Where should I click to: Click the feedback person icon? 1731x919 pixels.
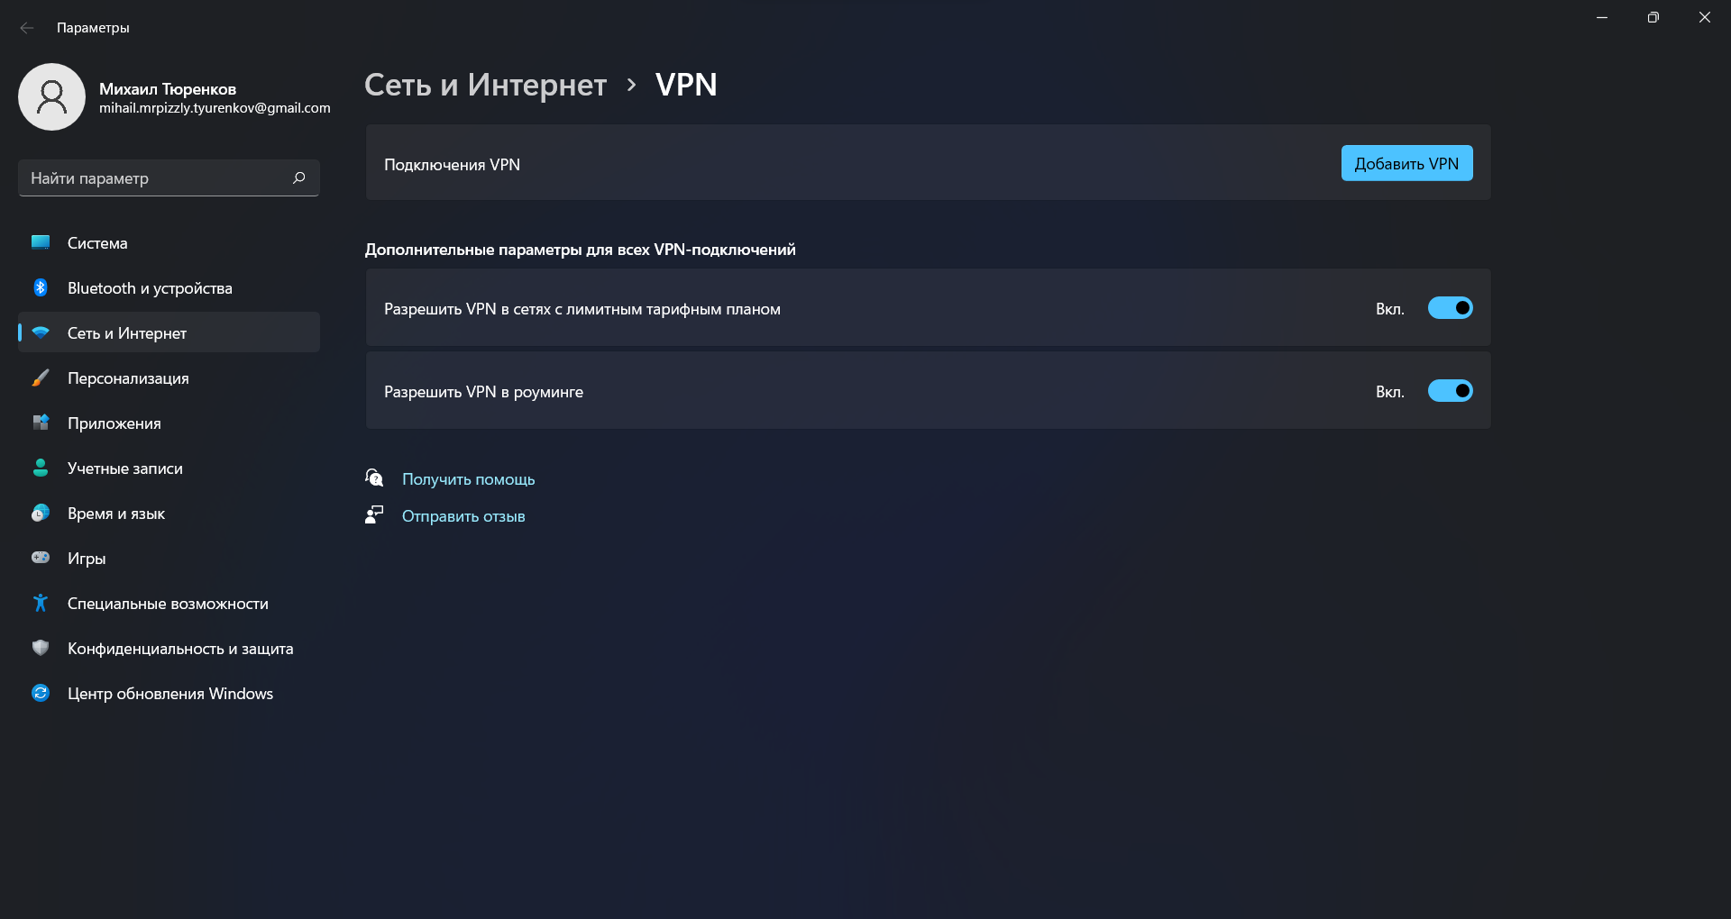374,514
